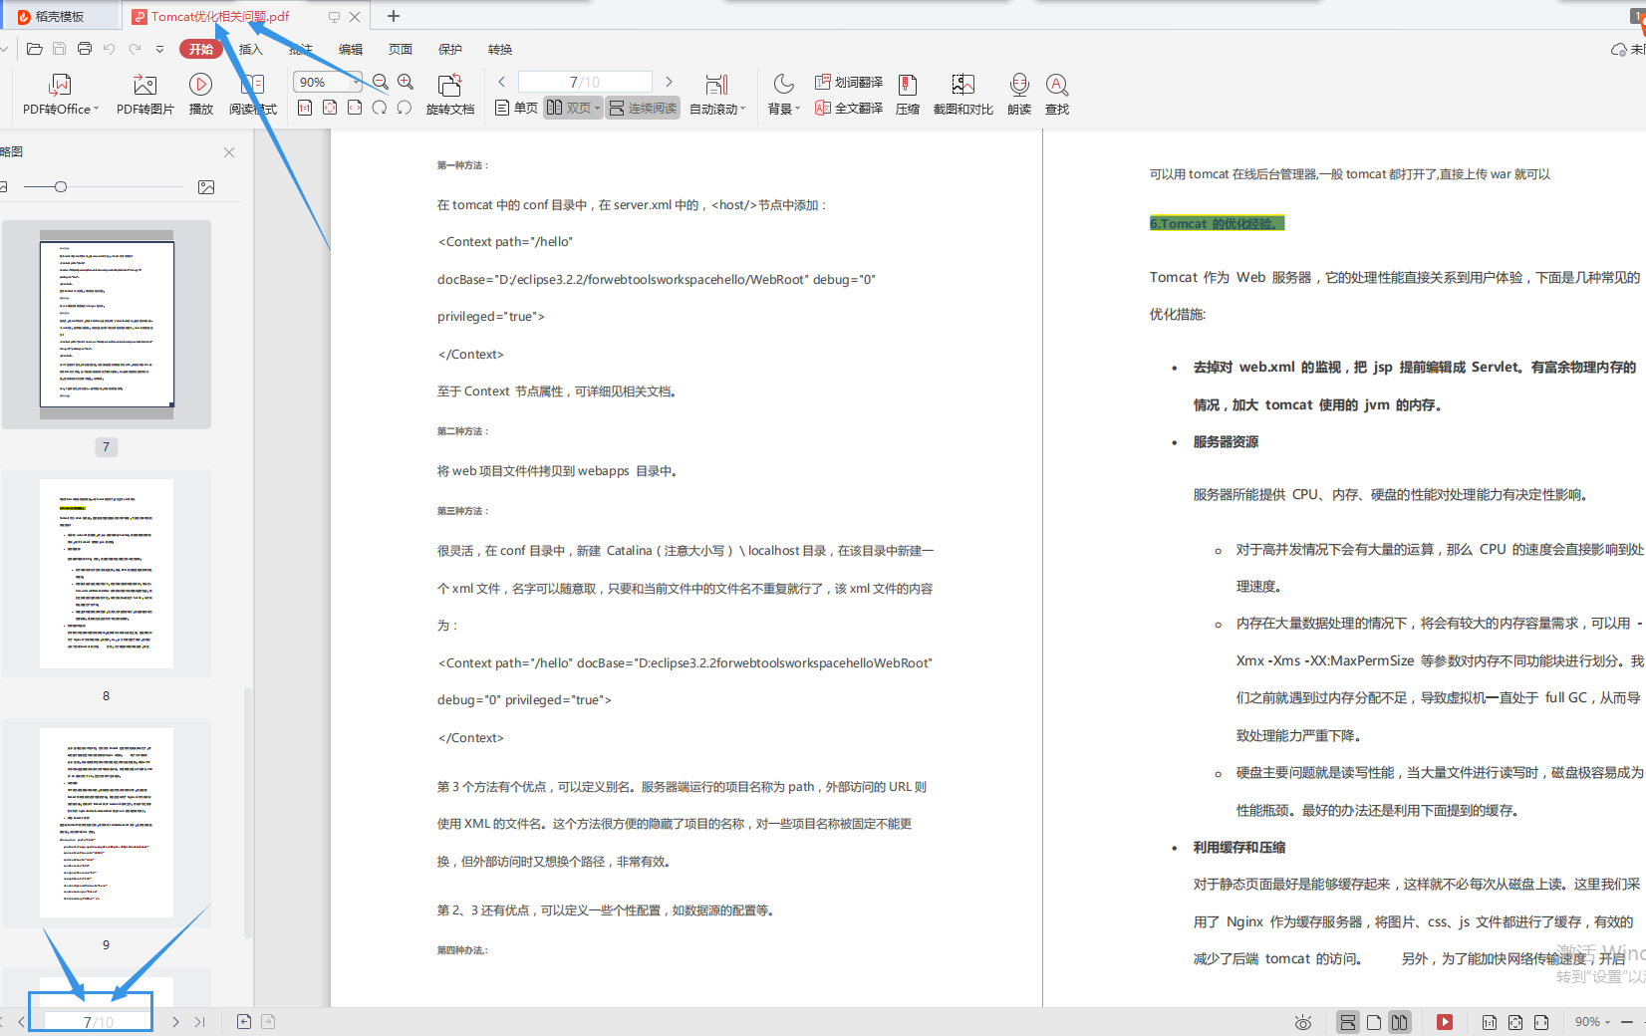Click the PDF转图片 tool
Image resolution: width=1646 pixels, height=1036 pixels.
(144, 95)
